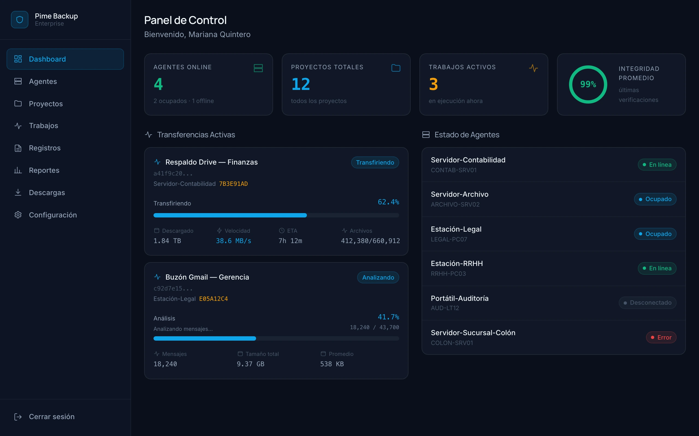Click the Dashboard grid icon
This screenshot has width=699, height=436.
(18, 59)
